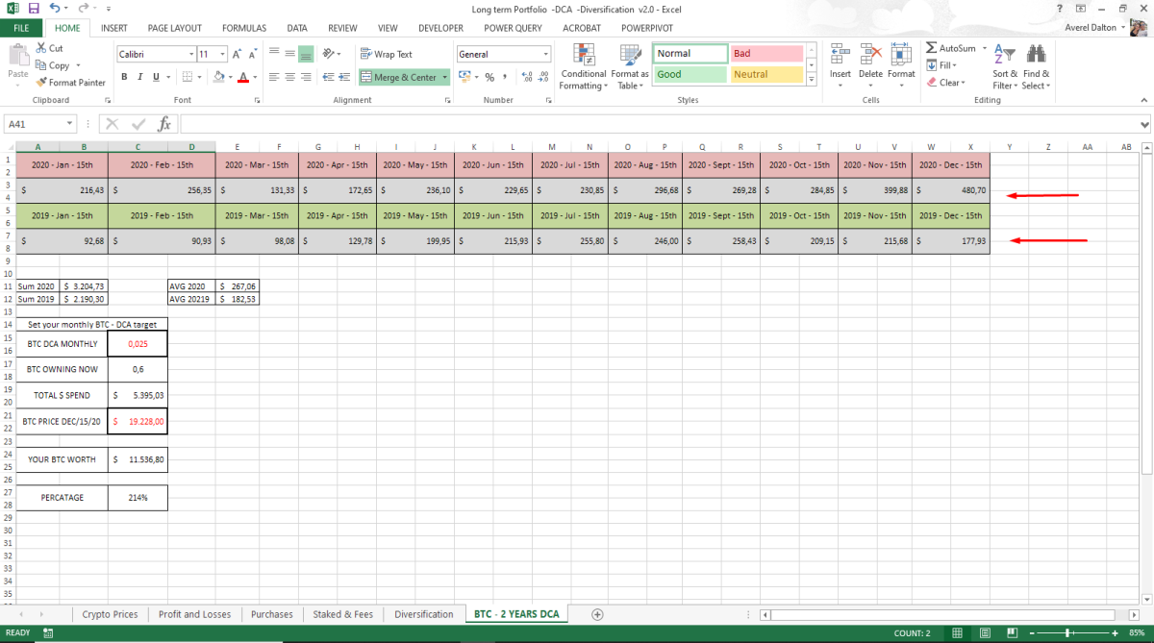Image resolution: width=1154 pixels, height=643 pixels.
Task: Open the FORMULAS ribbon tab
Action: (244, 28)
